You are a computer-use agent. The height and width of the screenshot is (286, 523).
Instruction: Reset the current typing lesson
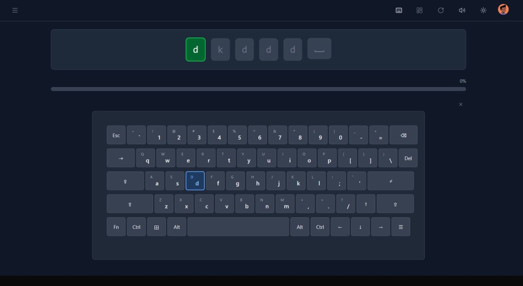click(441, 10)
